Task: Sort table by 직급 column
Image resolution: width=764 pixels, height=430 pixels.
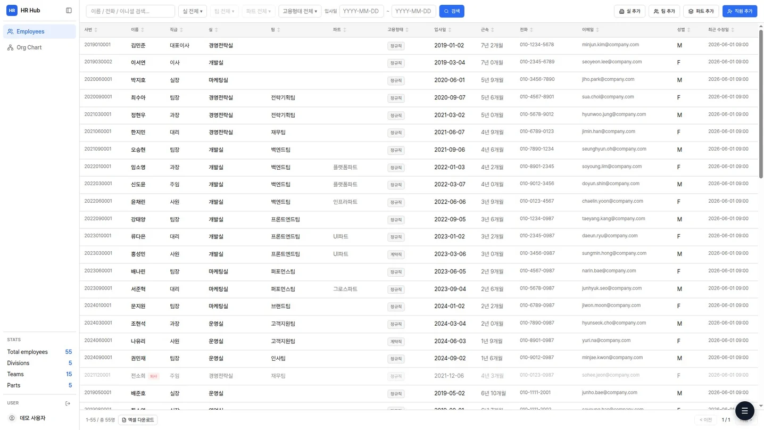Action: coord(176,30)
